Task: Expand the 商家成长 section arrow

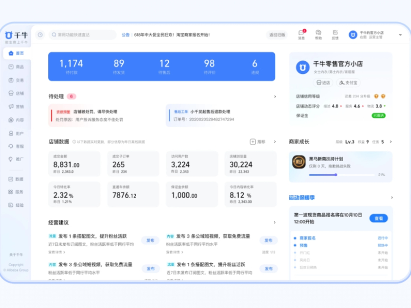Action: [391, 142]
